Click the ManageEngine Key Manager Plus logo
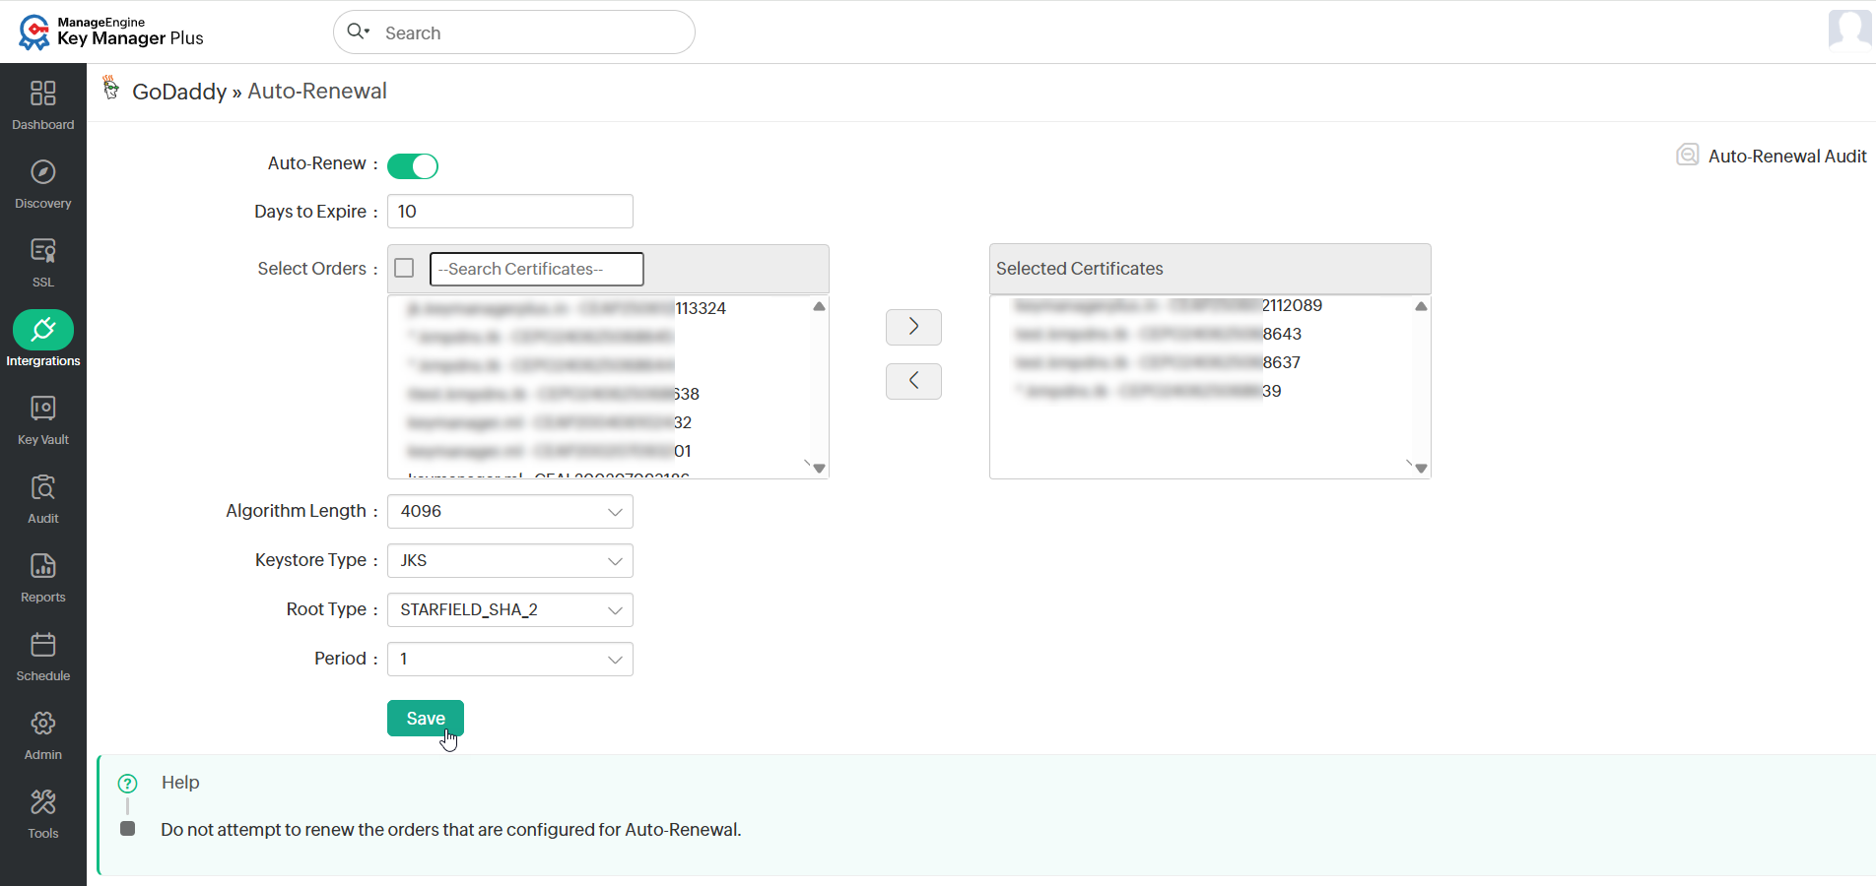 pos(110,32)
